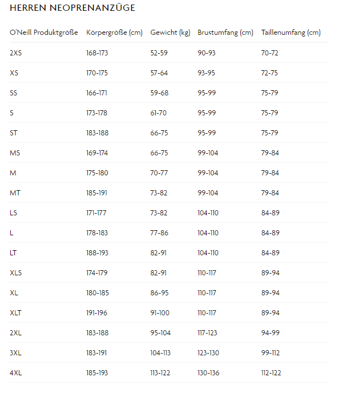Click the XLT size row label
This screenshot has width=339, height=393.
coord(15,313)
